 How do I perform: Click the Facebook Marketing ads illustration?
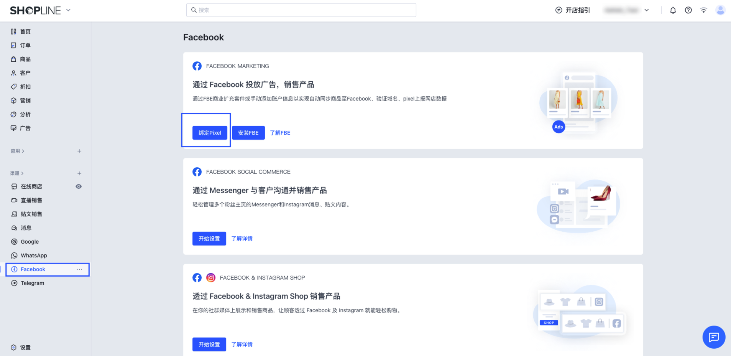click(x=578, y=103)
